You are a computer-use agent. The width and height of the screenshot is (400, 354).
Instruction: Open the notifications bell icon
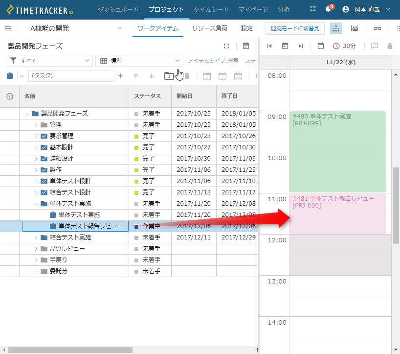(328, 9)
